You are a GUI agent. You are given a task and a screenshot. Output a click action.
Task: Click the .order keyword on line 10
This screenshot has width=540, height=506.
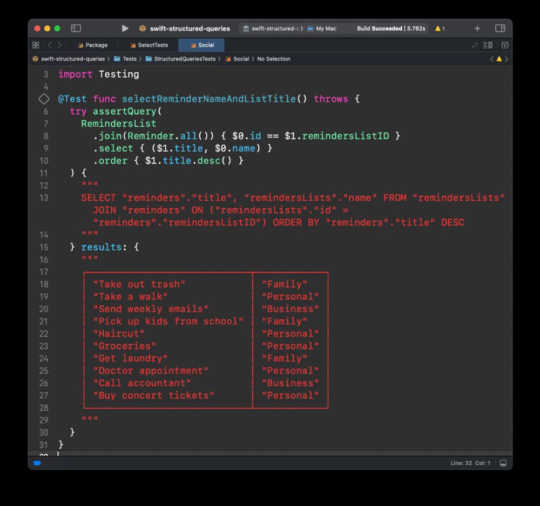pos(110,161)
